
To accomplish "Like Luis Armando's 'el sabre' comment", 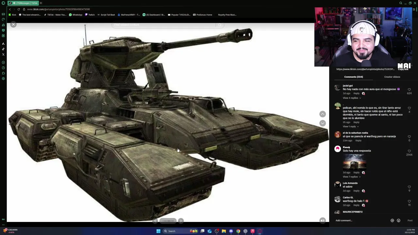I will pos(409,187).
